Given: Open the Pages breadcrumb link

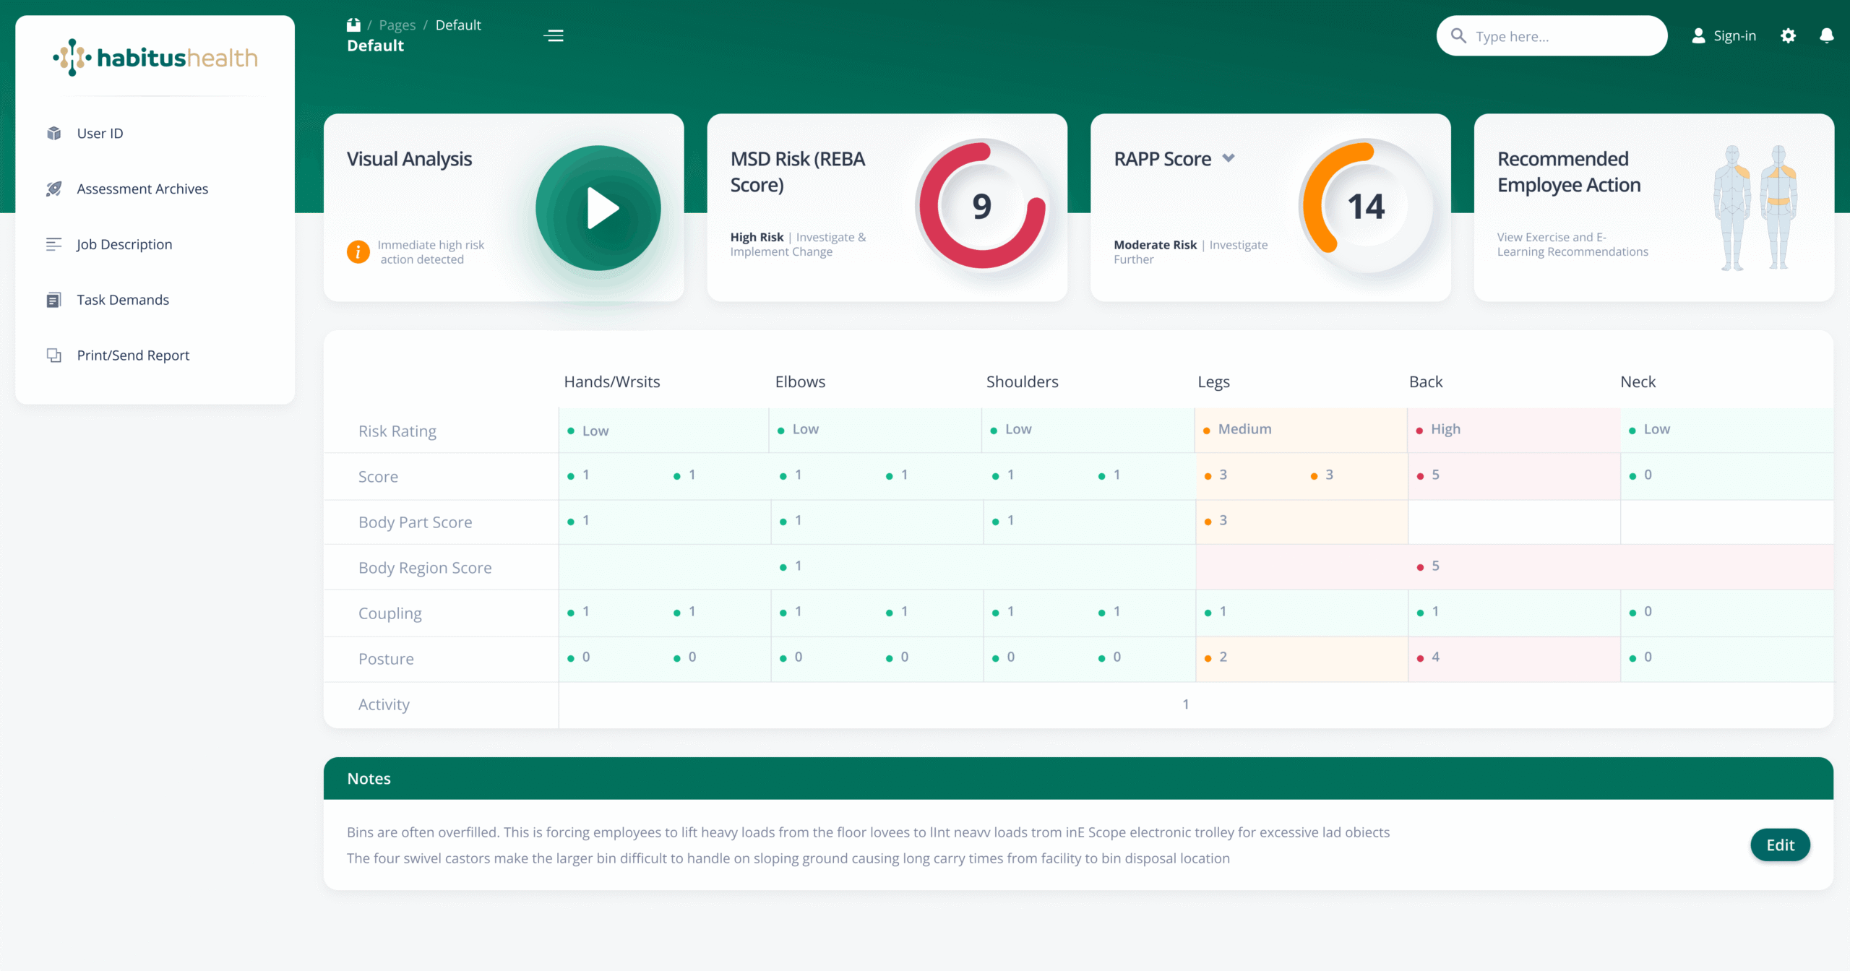Looking at the screenshot, I should 397,24.
